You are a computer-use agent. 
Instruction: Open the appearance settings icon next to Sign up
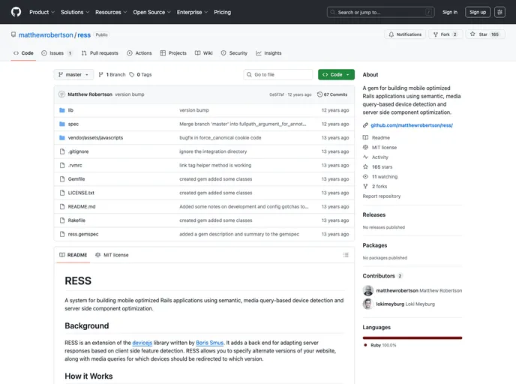point(499,12)
